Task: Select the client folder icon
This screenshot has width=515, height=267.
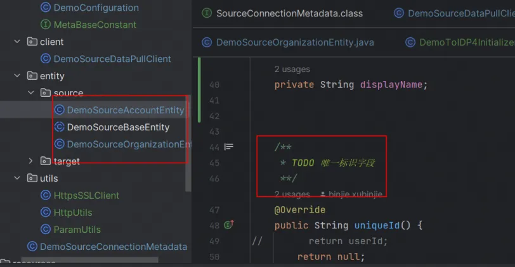Action: coord(32,42)
